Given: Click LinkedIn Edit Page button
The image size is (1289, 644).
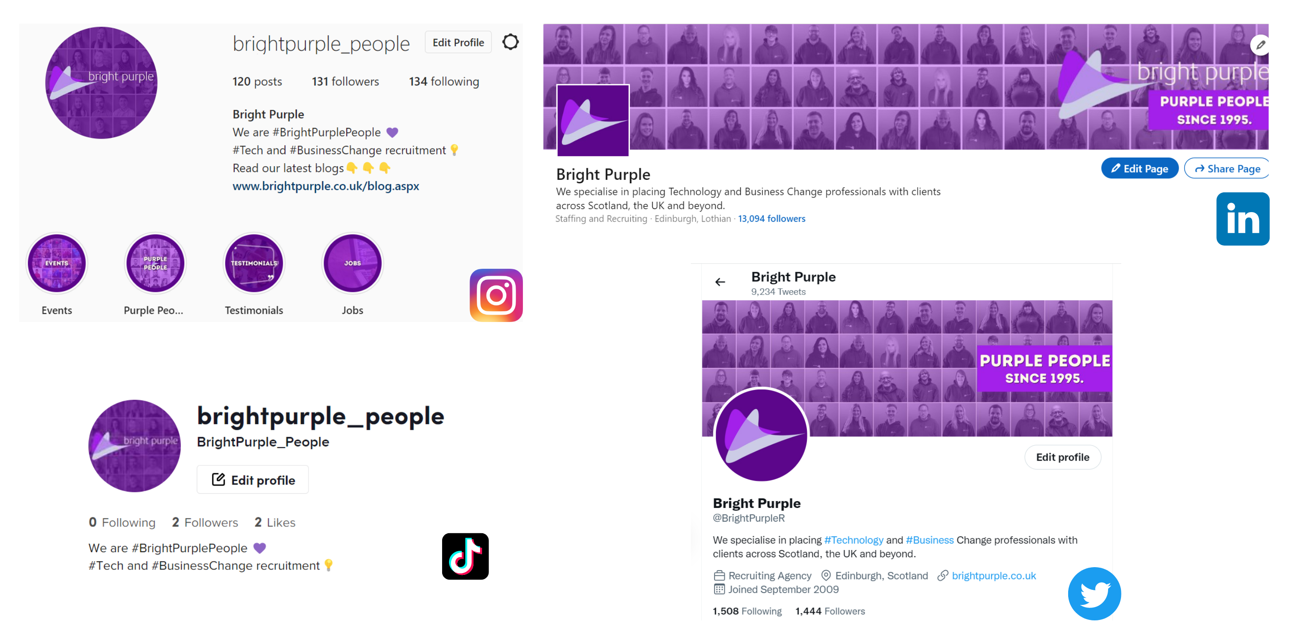Looking at the screenshot, I should tap(1139, 168).
